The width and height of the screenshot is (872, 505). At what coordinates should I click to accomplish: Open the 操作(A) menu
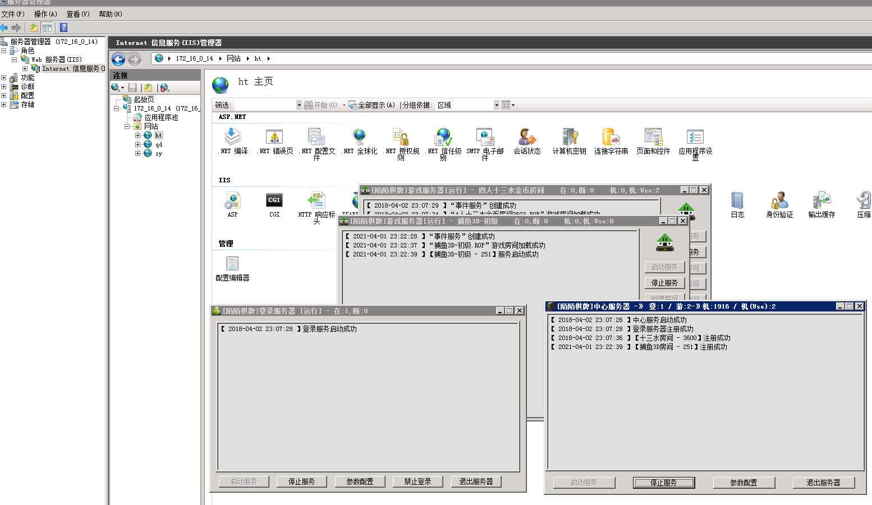click(45, 14)
